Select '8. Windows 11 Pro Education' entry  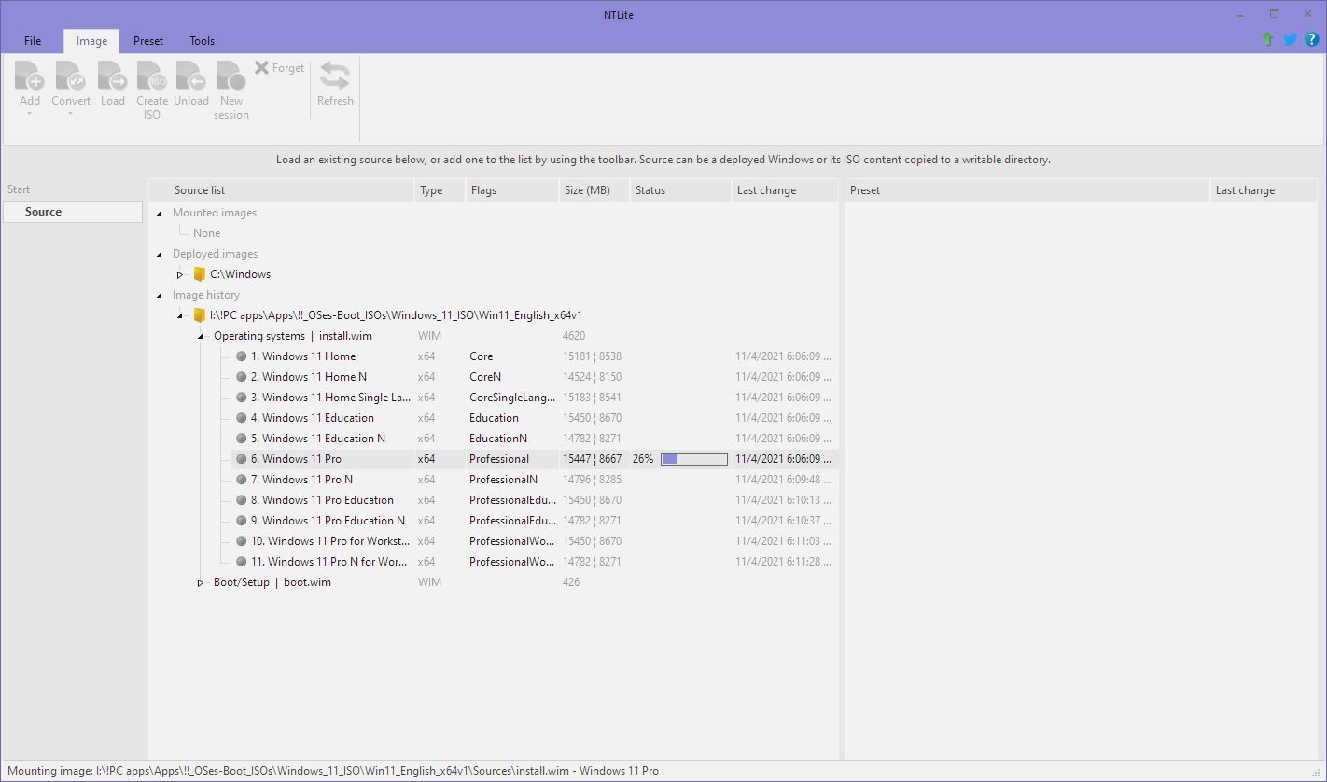(x=322, y=500)
